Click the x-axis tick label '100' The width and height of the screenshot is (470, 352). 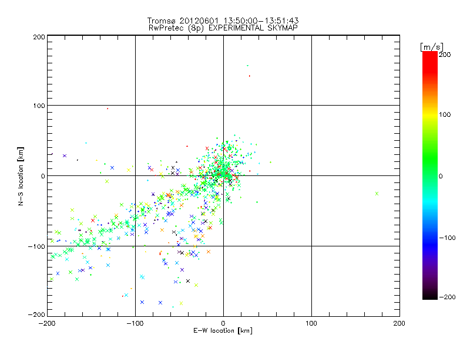pos(311,323)
